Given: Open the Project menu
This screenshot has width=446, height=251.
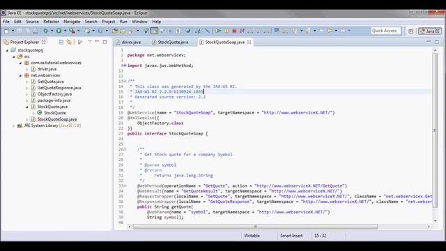Looking at the screenshot, I should (x=109, y=22).
